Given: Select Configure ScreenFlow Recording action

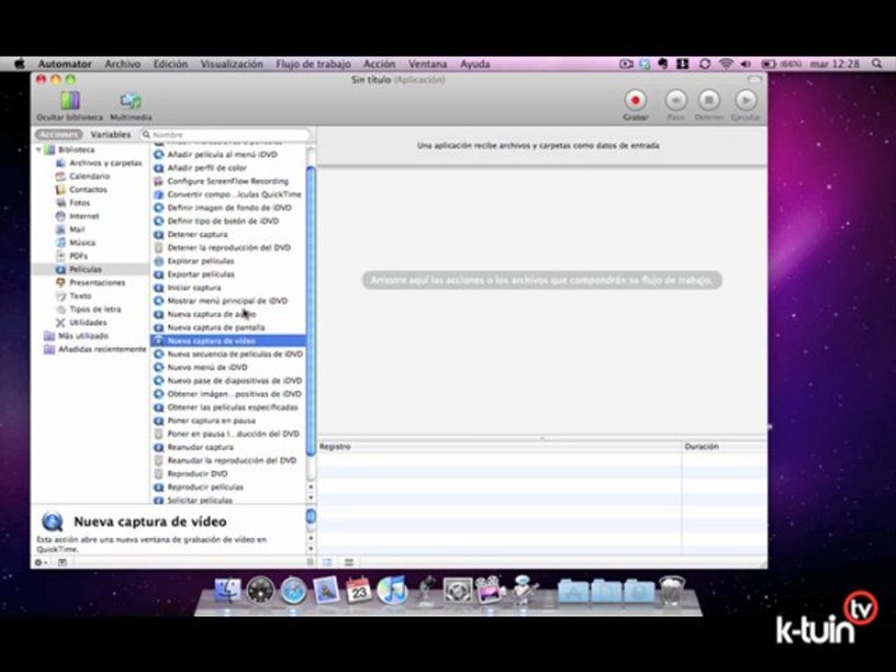Looking at the screenshot, I should tap(228, 181).
